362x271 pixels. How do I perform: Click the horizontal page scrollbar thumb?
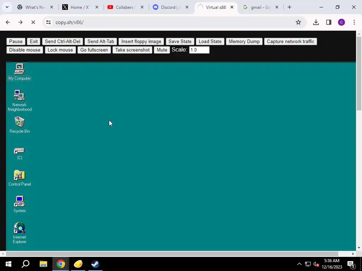pyautogui.click(x=172, y=254)
